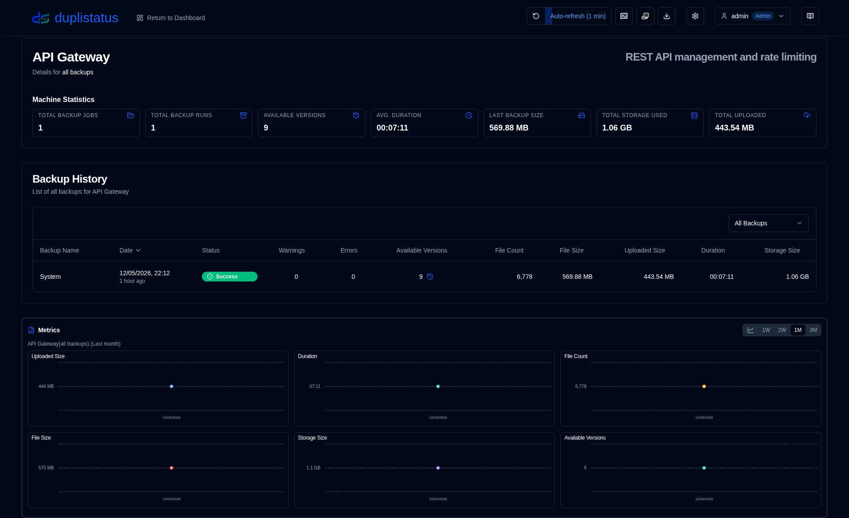
Task: Toggle Auto-refresh (1 min)
Action: point(578,16)
